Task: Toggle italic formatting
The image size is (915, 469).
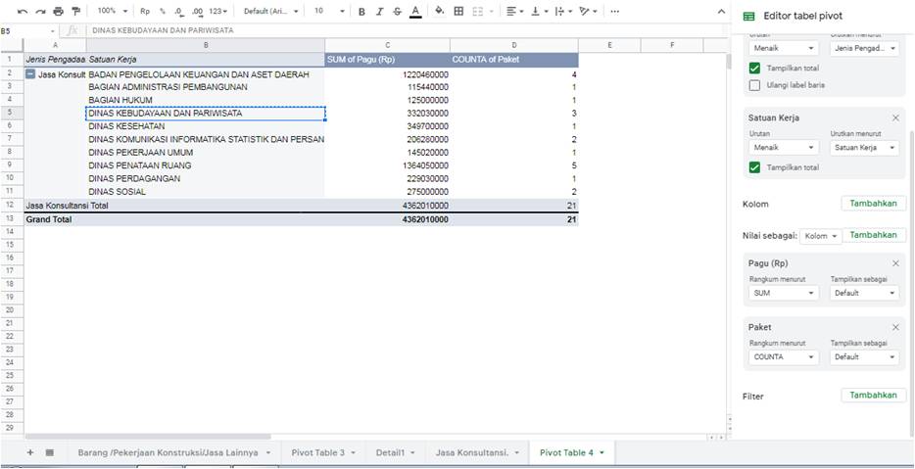Action: point(380,11)
